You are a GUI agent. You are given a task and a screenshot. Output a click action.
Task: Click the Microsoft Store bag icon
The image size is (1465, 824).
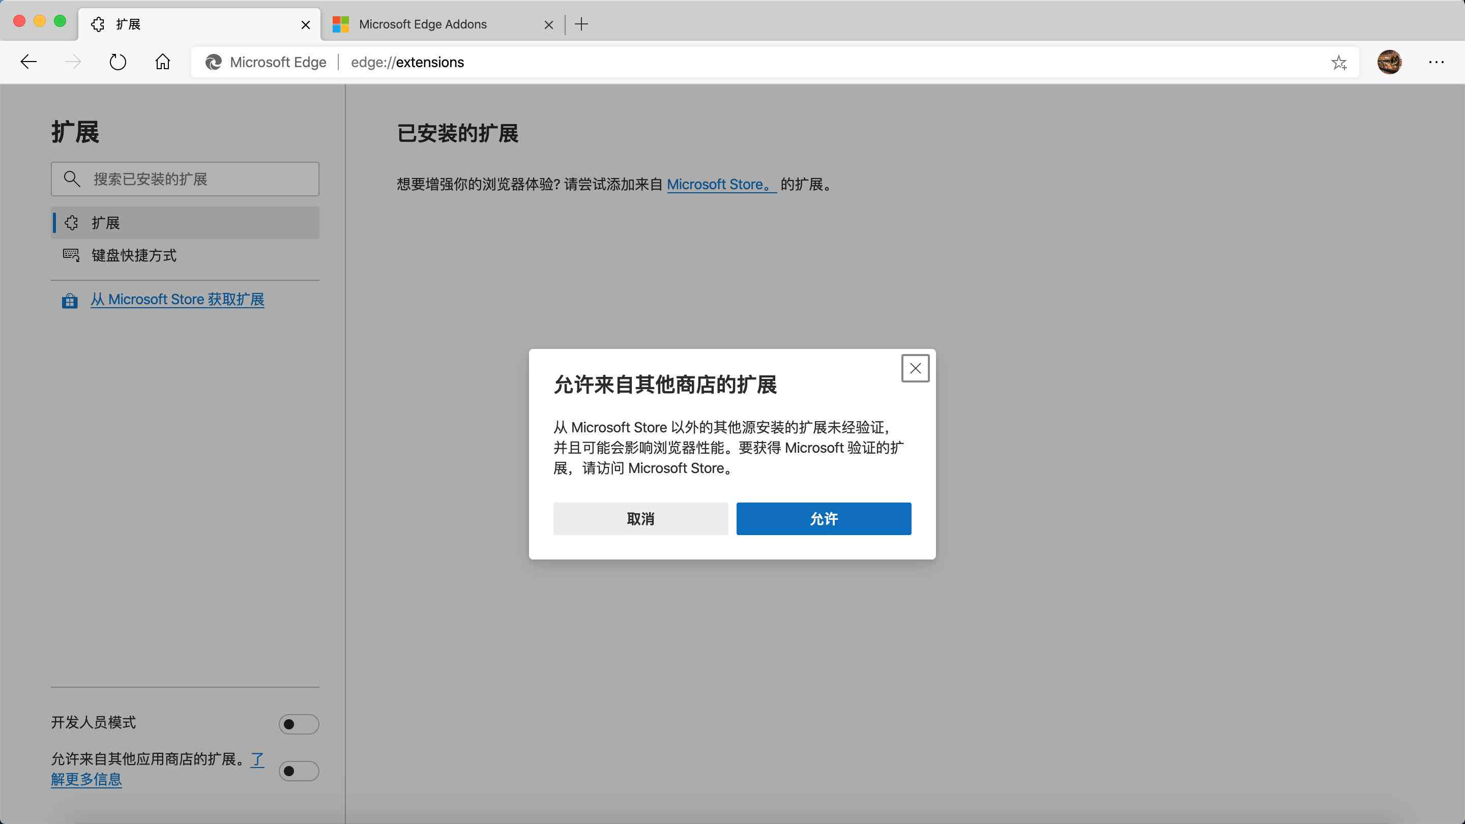(69, 300)
